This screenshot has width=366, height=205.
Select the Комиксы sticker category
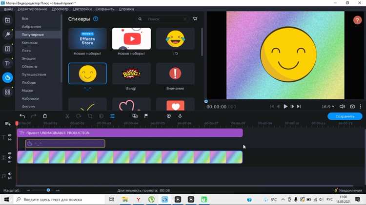29,42
